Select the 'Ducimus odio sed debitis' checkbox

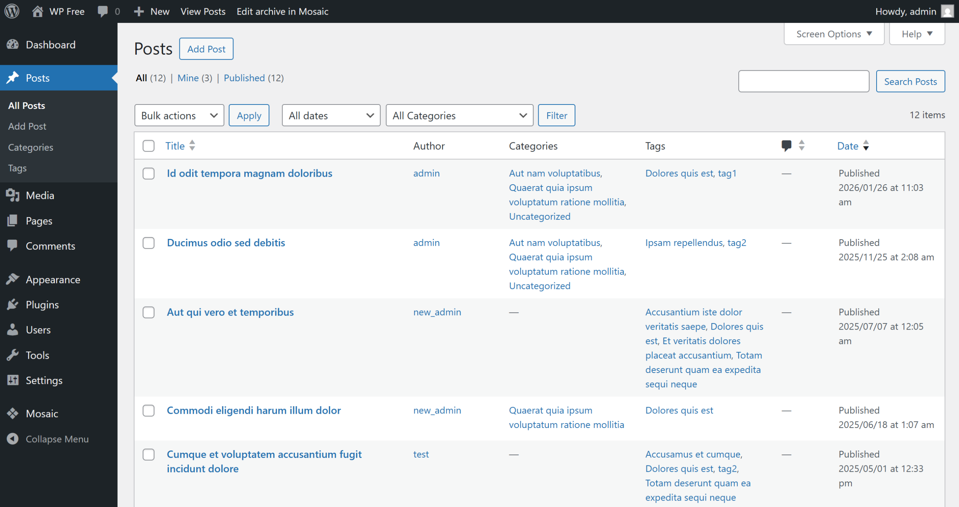148,243
